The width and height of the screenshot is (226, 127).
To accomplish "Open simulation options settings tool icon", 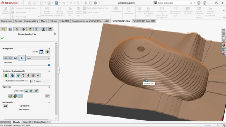I will pyautogui.click(x=47, y=96).
